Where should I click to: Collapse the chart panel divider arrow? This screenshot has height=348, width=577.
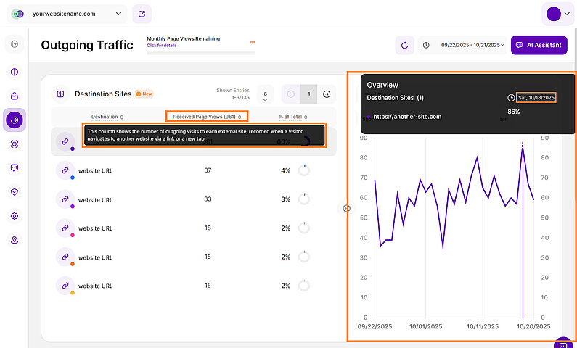(346, 209)
